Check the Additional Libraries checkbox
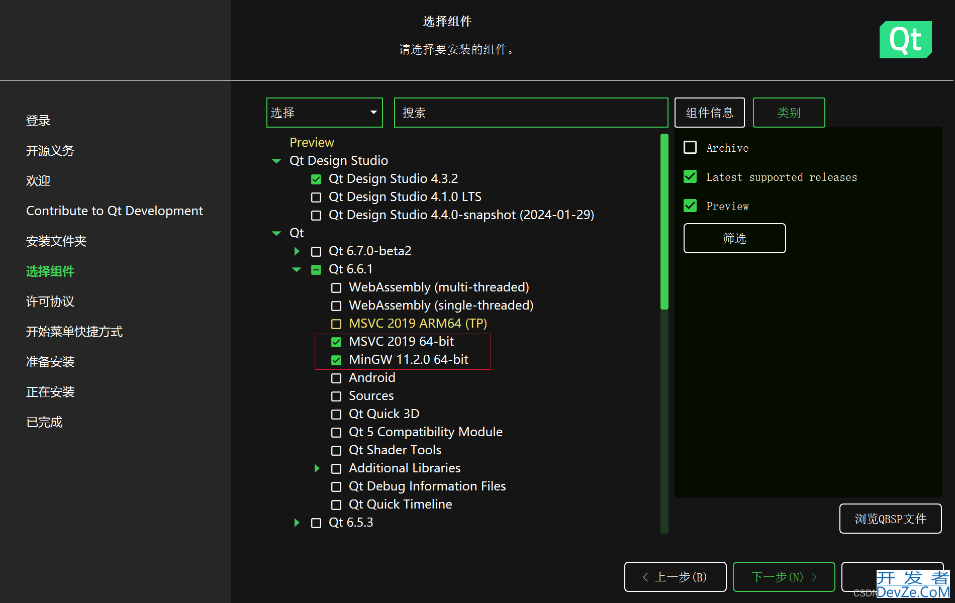Image resolution: width=955 pixels, height=603 pixels. pos(336,468)
